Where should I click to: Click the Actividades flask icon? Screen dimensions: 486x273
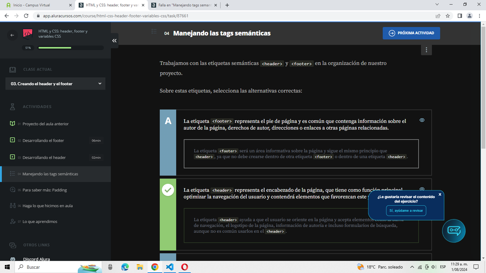[12, 106]
